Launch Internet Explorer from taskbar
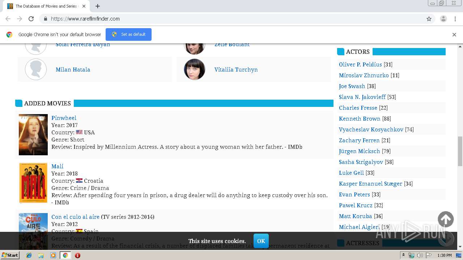Viewport: 463px width, 260px height. [x=29, y=255]
